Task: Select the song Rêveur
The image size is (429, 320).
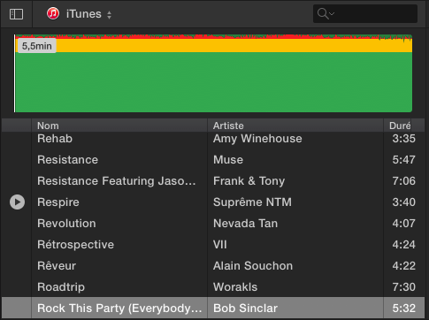Action: pos(57,266)
